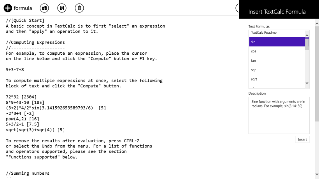319x179 pixels.
Task: Click the side panel's bottom scroll arrow
Action: tap(317, 174)
